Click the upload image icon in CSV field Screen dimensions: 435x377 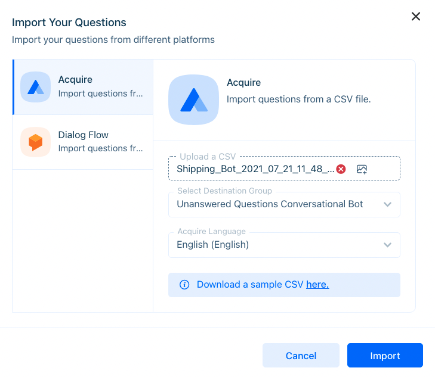pos(362,169)
